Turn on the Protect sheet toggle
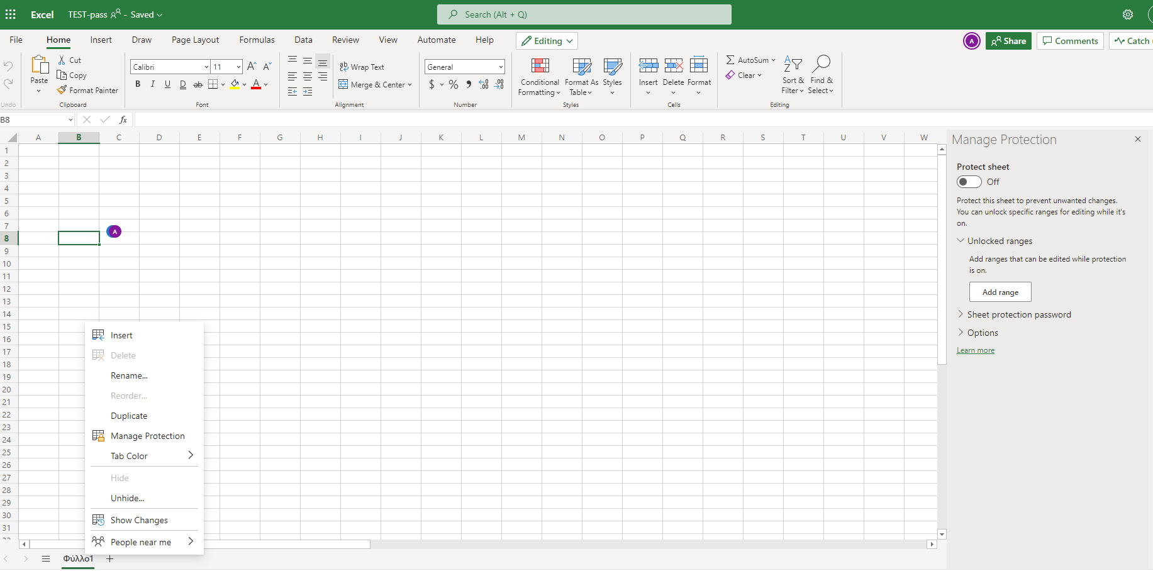1153x571 pixels. pos(969,182)
